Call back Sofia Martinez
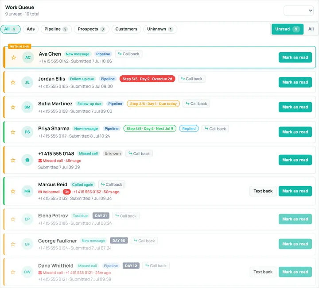The image size is (319, 288). 196,104
